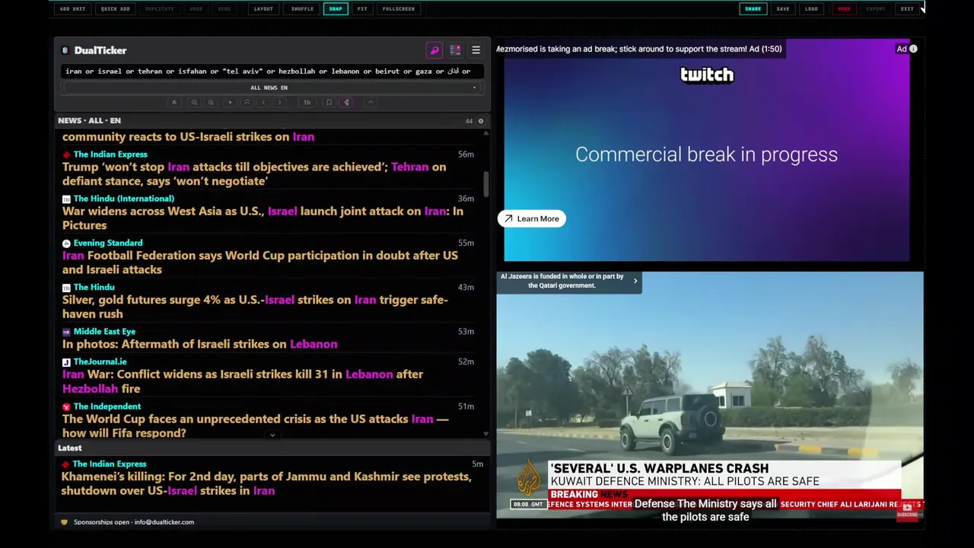Open 'World Cup faces unprecedented crisis' headline
974x548 pixels.
[256, 426]
